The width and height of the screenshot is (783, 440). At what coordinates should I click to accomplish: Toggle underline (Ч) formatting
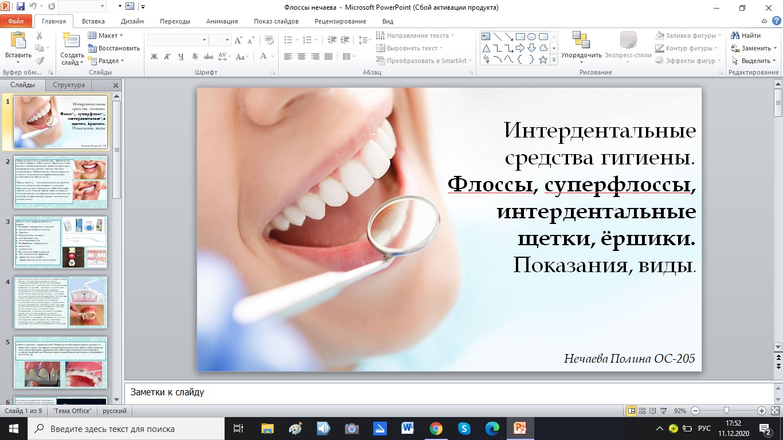pyautogui.click(x=181, y=57)
